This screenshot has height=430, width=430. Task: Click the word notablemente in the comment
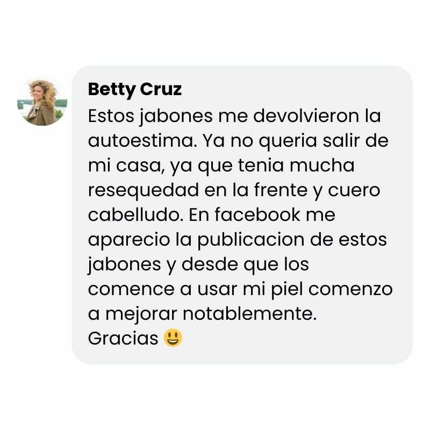click(x=249, y=313)
